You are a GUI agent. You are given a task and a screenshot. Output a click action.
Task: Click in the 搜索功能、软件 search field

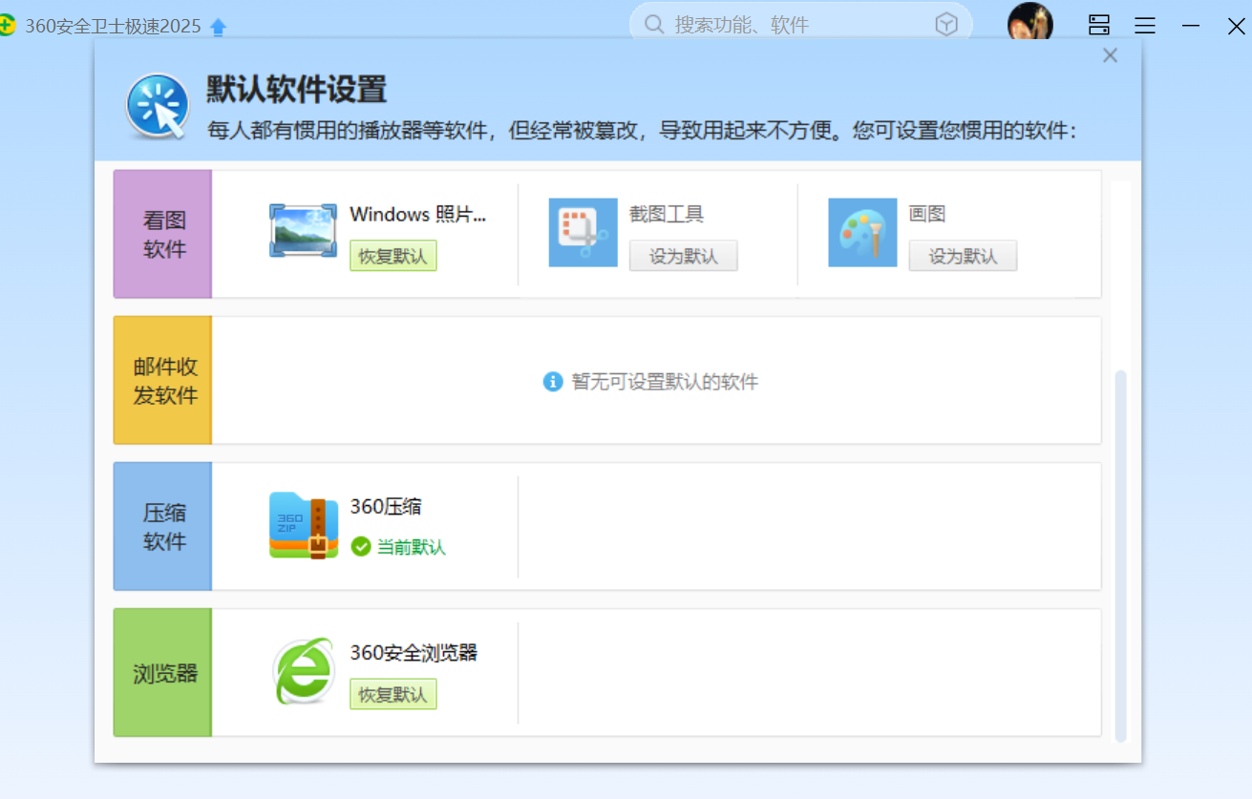click(800, 25)
